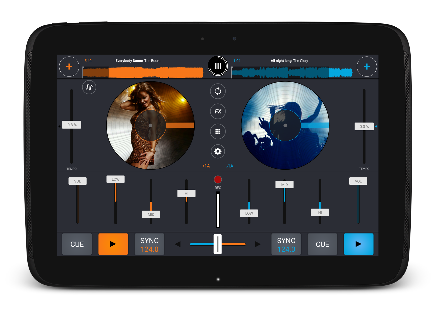Toggle SYNC on the right deck

(286, 244)
